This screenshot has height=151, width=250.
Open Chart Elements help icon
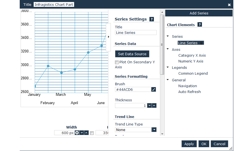pyautogui.click(x=200, y=24)
